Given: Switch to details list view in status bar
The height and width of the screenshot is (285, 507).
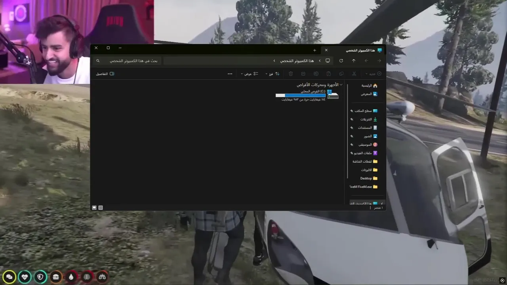Looking at the screenshot, I should (x=101, y=207).
